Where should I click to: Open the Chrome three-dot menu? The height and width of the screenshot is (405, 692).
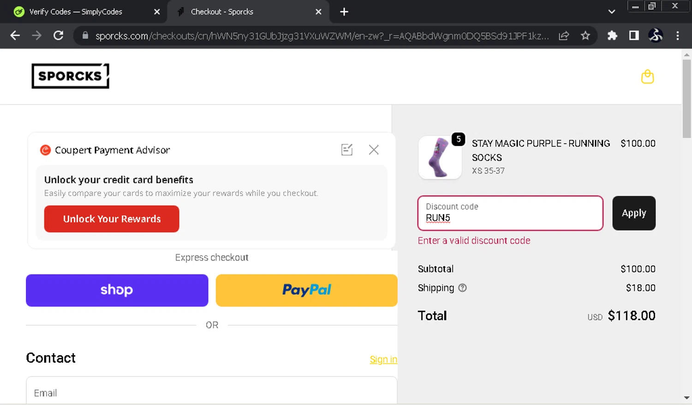[677, 35]
